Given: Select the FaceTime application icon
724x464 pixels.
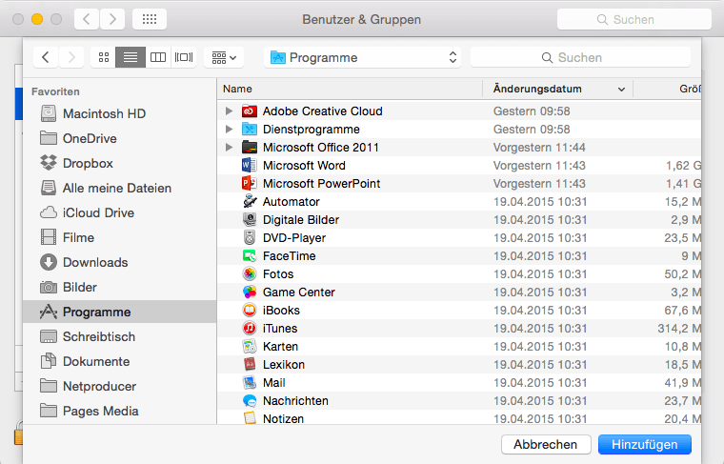Looking at the screenshot, I should click(250, 256).
